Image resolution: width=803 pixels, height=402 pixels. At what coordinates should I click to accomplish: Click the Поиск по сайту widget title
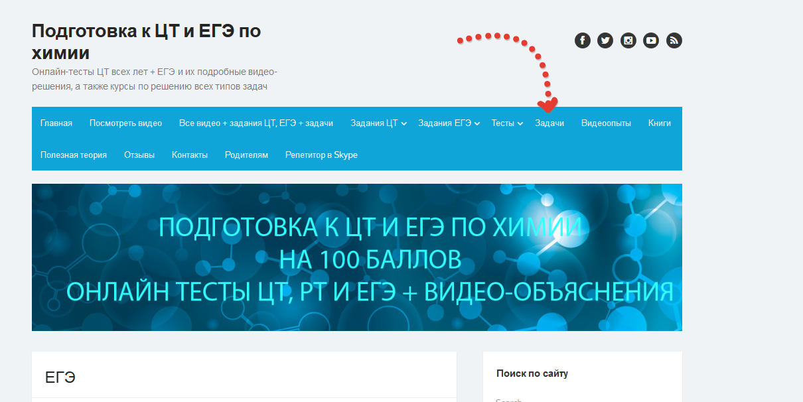pyautogui.click(x=532, y=373)
